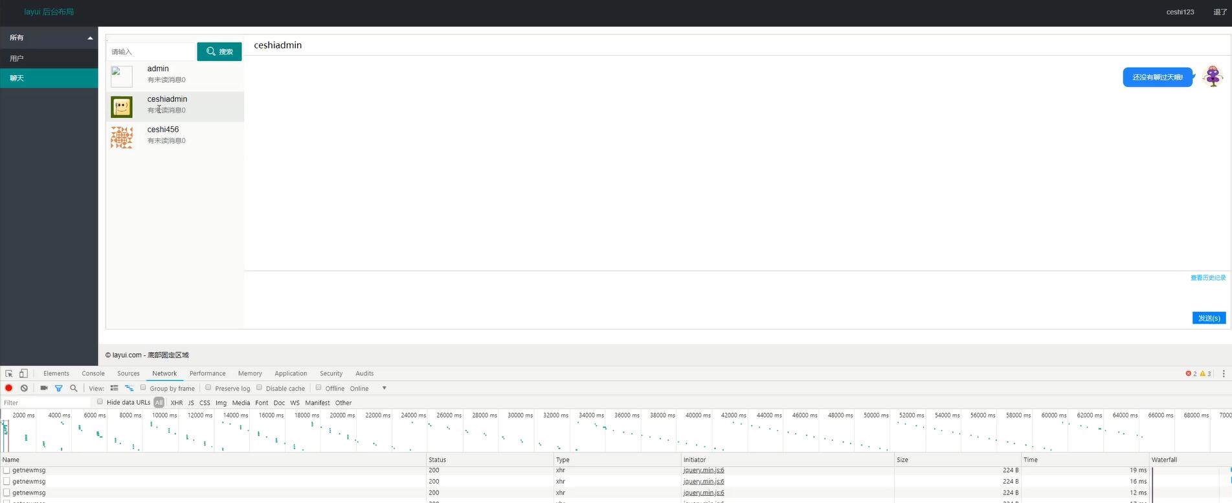Toggle the overview waterfall view icon
The height and width of the screenshot is (503, 1232).
(x=129, y=388)
